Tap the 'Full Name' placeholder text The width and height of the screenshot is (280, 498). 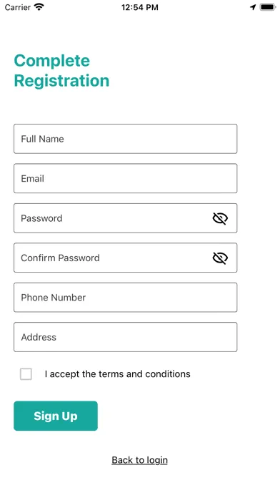42,139
